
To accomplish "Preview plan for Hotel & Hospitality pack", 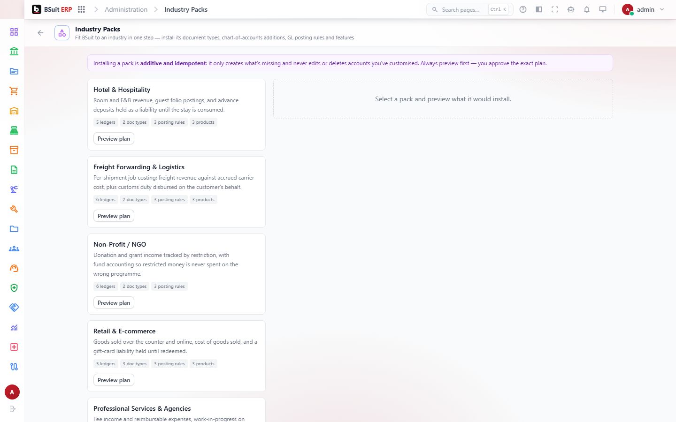I will pos(114,139).
